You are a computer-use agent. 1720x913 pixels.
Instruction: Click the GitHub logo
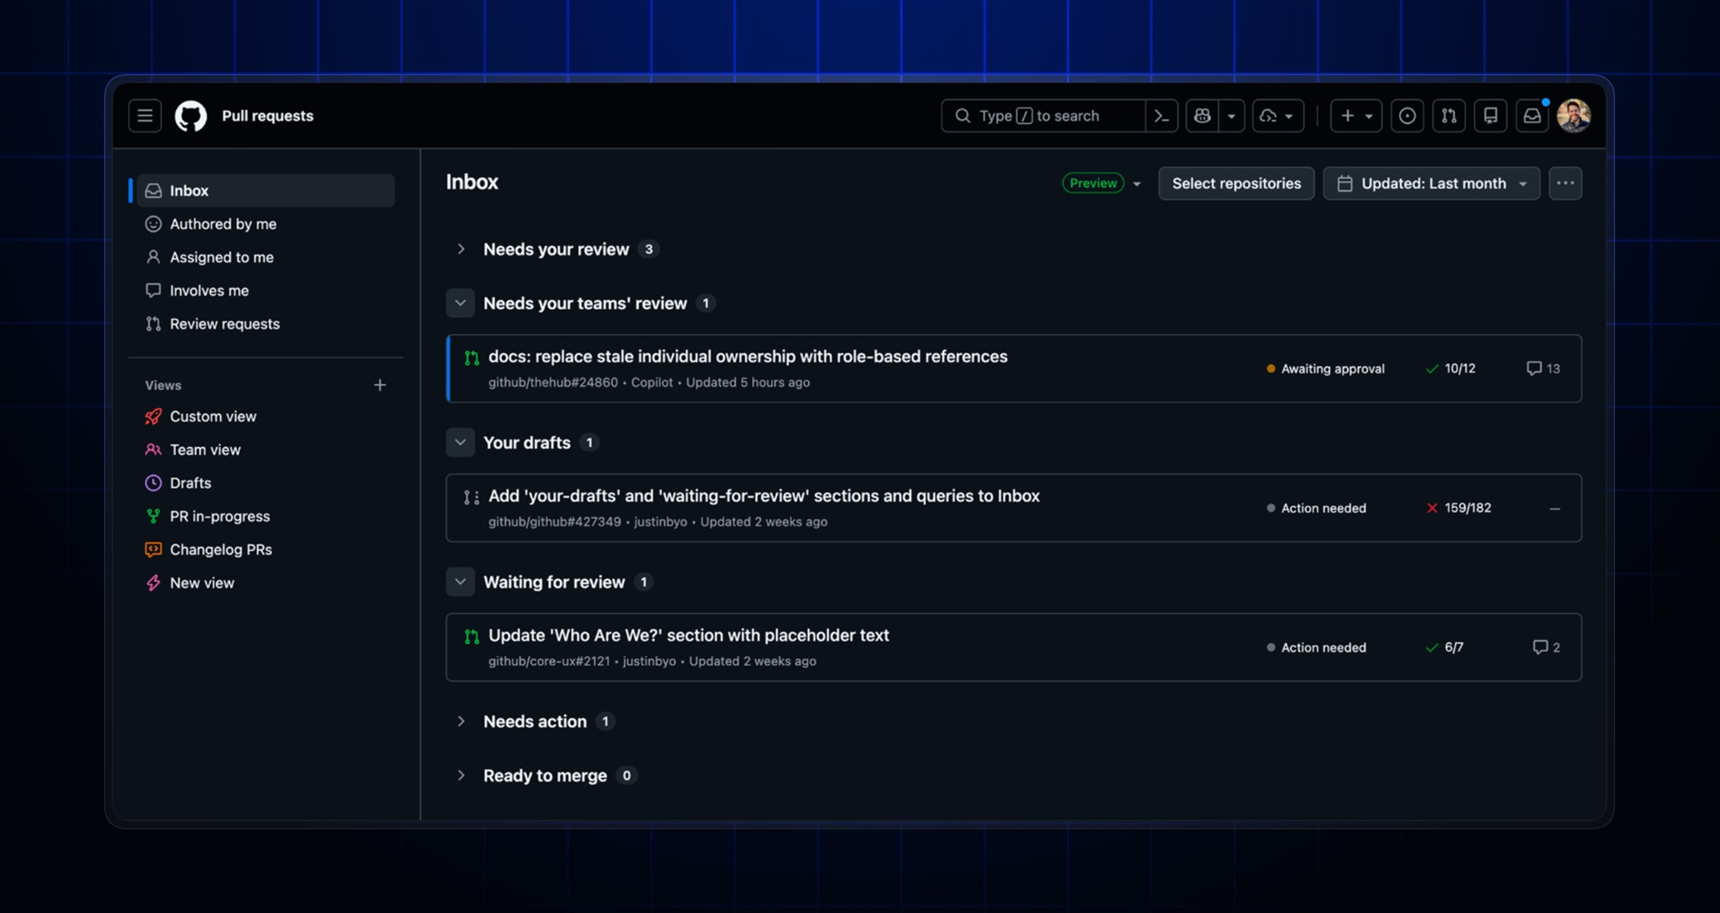(x=191, y=116)
